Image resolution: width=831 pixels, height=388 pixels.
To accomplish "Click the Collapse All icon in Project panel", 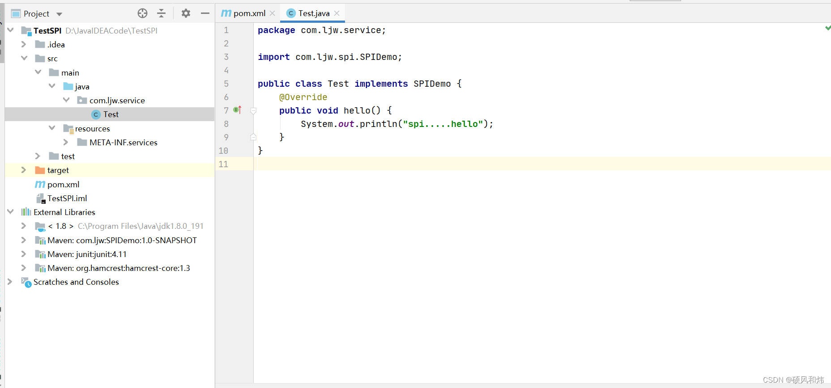I will pos(162,13).
